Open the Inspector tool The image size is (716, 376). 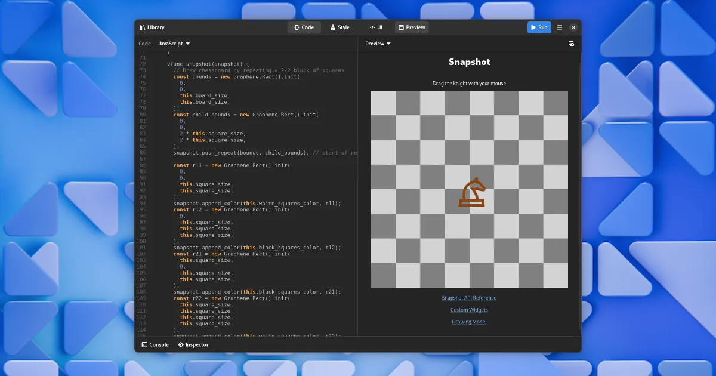[x=193, y=344]
